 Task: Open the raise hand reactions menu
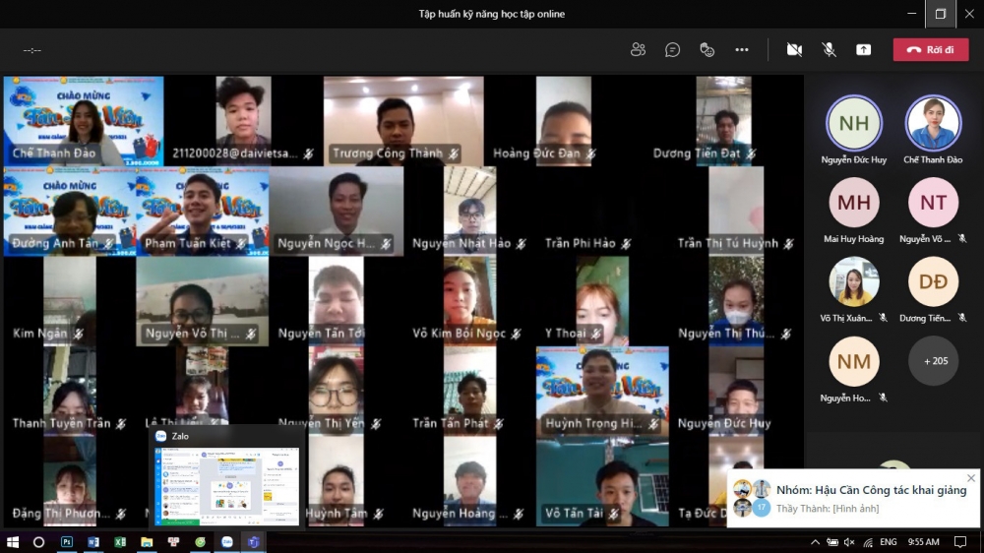point(707,50)
